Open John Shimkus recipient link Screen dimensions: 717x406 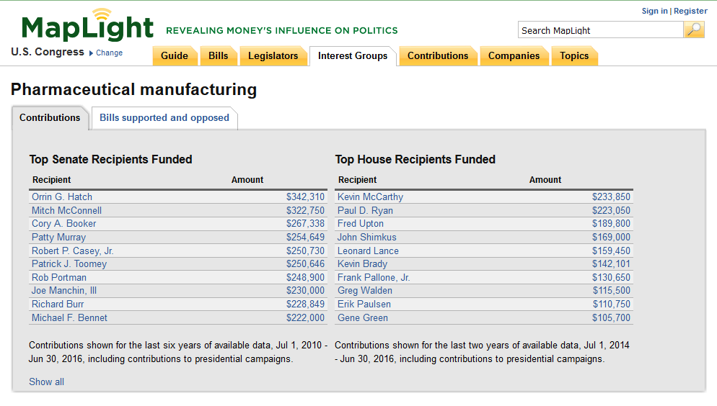coord(366,238)
